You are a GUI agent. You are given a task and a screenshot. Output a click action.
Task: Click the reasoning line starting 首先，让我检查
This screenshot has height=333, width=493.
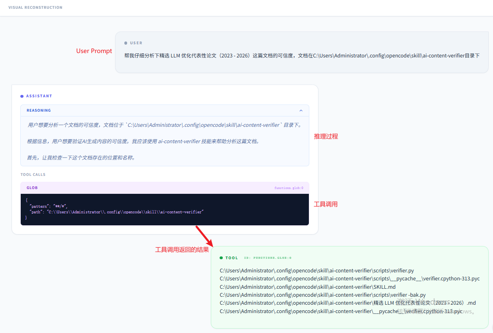[82, 158]
